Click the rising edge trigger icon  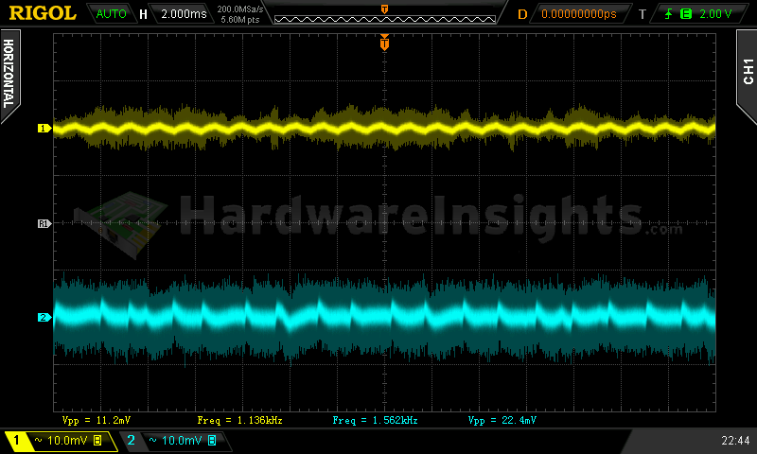(666, 14)
